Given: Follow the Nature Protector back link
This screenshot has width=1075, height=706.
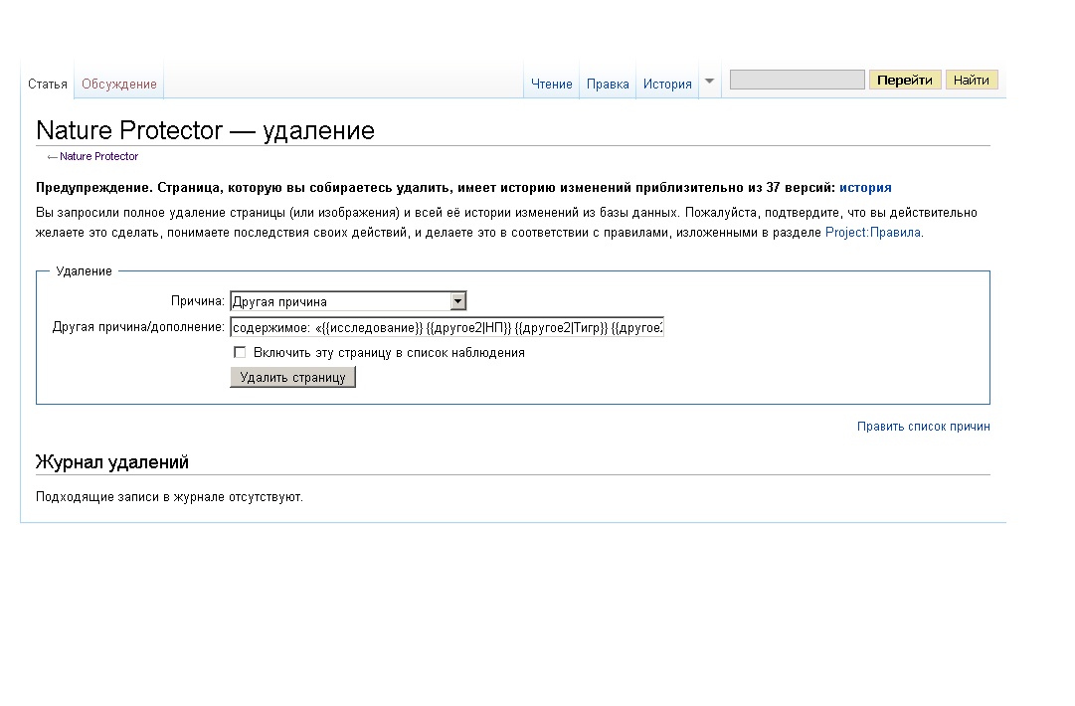Looking at the screenshot, I should coord(98,156).
